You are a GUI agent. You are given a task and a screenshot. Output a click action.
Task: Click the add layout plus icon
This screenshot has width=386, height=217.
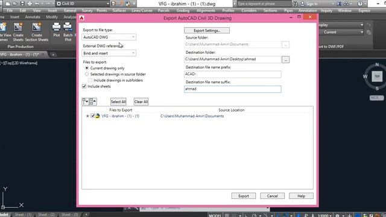[x=86, y=215]
